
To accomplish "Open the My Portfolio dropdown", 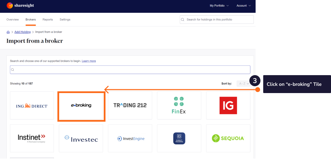I will [x=219, y=6].
